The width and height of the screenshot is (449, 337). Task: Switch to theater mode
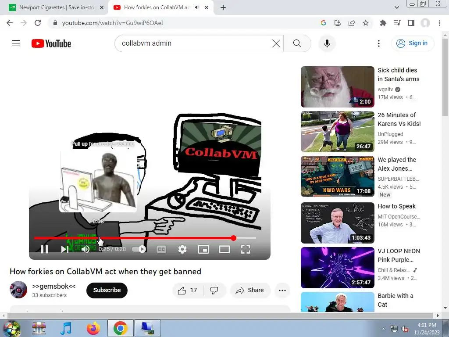point(224,249)
